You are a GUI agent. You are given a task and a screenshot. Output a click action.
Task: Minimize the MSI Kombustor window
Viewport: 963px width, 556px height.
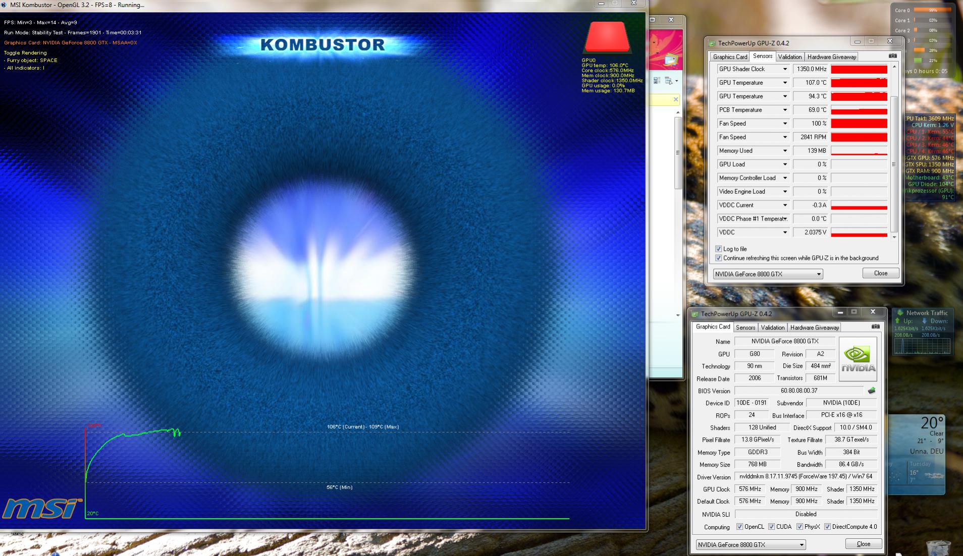point(601,4)
